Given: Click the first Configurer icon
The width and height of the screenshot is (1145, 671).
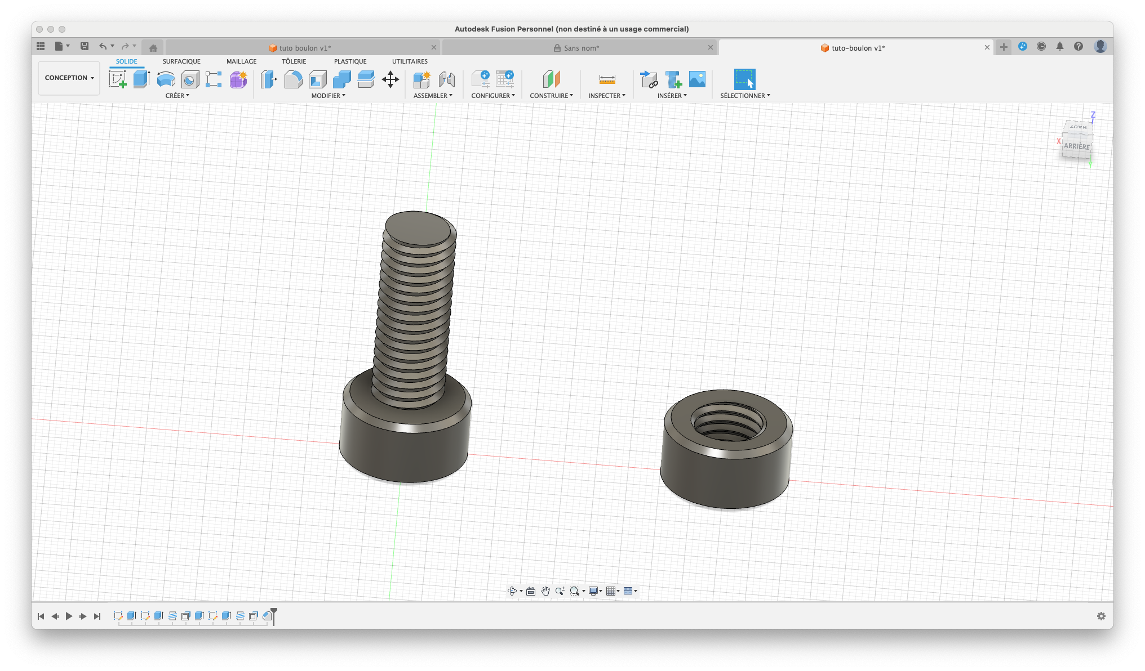Looking at the screenshot, I should tap(481, 79).
